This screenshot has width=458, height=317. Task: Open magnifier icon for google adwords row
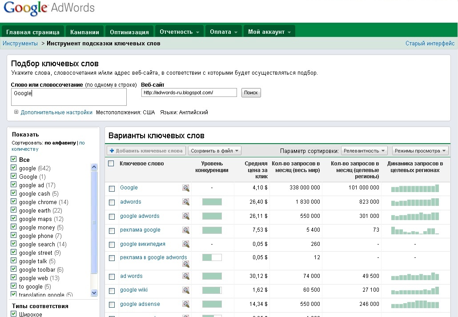[x=186, y=216]
